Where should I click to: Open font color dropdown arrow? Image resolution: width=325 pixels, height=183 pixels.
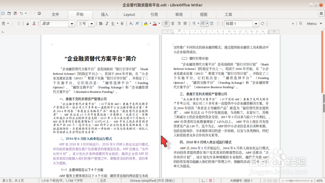point(159,24)
